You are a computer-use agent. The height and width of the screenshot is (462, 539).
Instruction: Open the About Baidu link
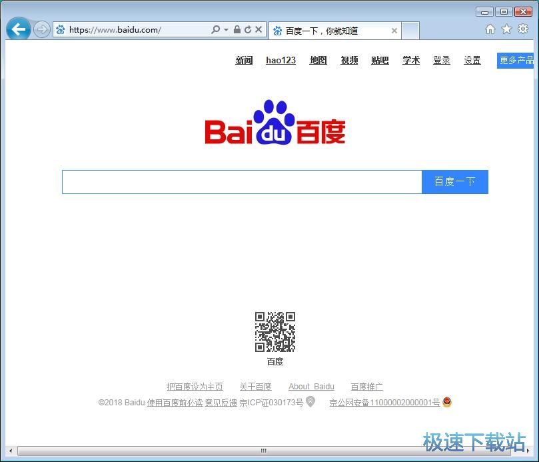click(311, 387)
